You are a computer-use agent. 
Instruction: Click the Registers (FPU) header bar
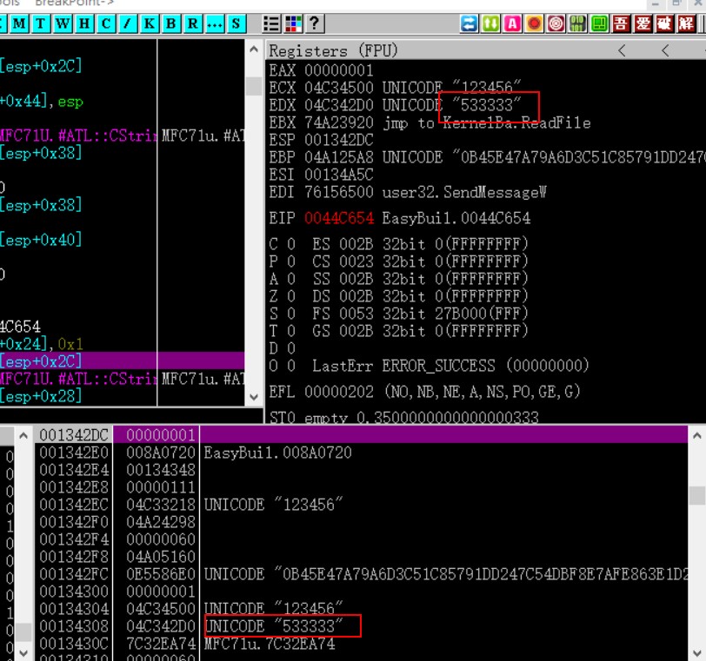435,51
